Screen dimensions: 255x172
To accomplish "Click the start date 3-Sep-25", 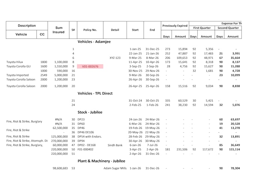I will pyautogui.click(x=135, y=66).
